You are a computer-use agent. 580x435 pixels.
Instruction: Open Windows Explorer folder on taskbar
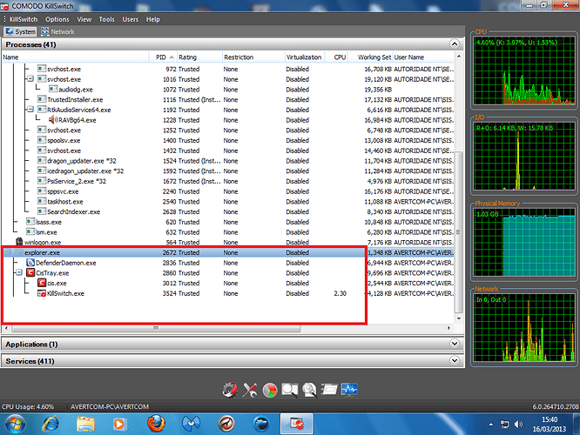(85, 424)
